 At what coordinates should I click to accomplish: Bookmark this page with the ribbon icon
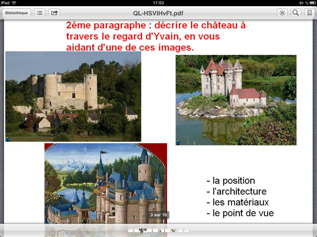tap(309, 13)
